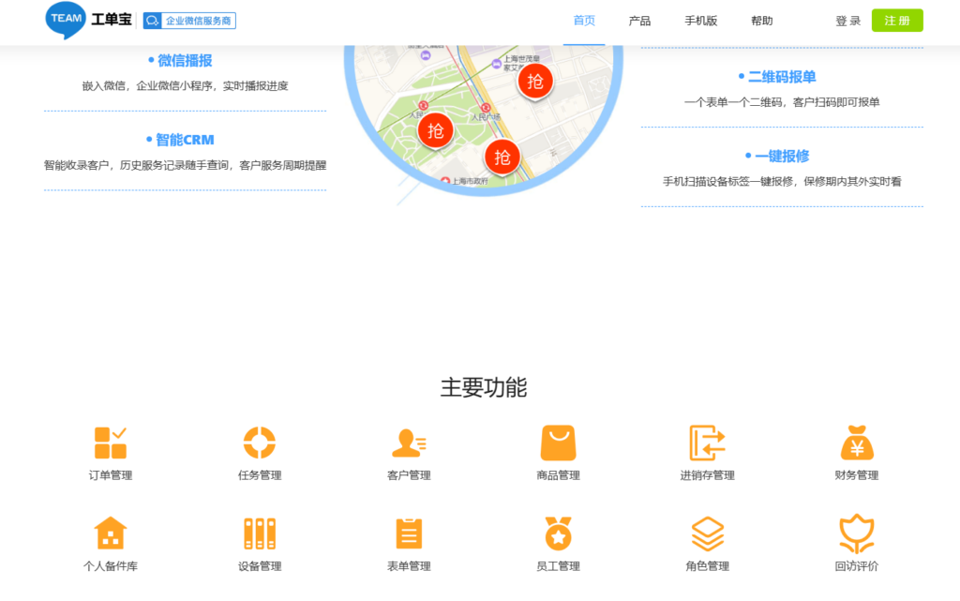Open the 进销存管理 inventory icon
The image size is (960, 601).
[707, 443]
